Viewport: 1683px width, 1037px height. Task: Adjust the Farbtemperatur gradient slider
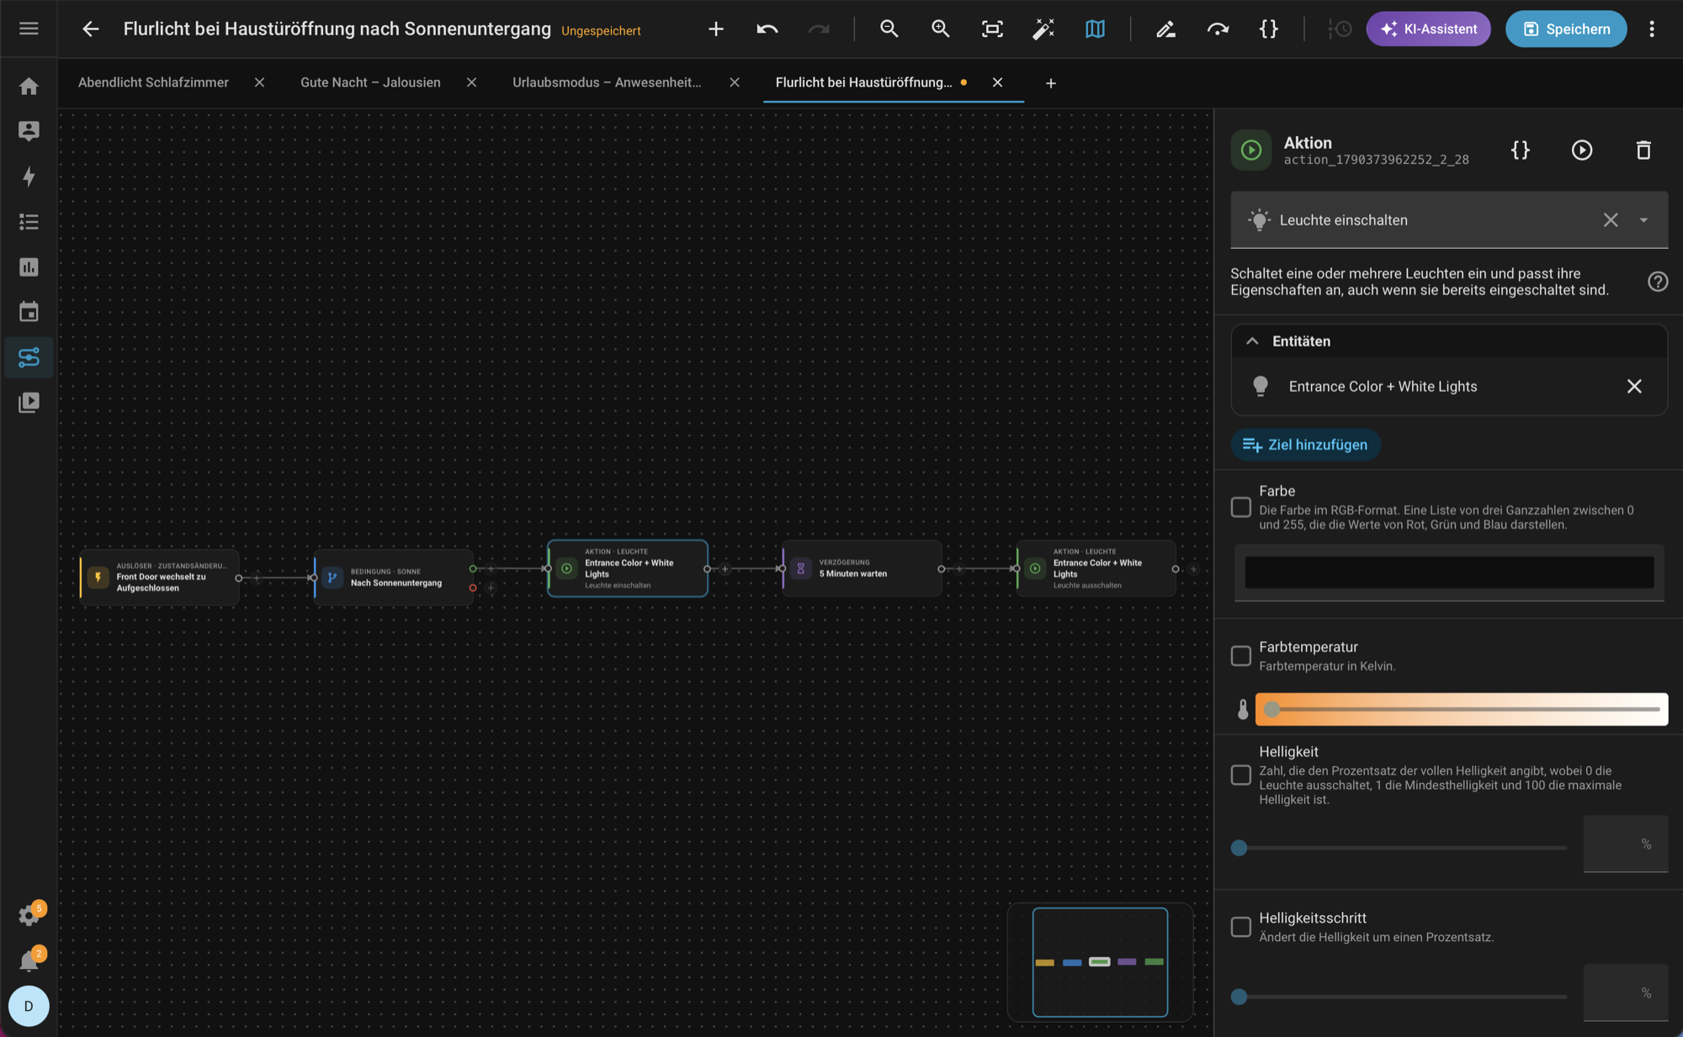tap(1462, 709)
